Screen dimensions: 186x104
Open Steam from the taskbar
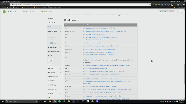tap(45, 101)
